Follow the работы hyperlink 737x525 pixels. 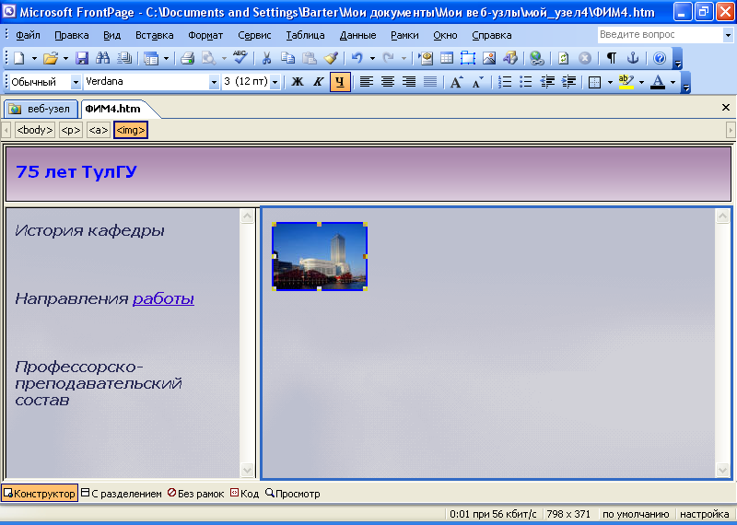point(164,298)
